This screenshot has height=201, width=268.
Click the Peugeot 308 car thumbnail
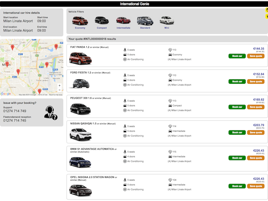(x=80, y=109)
